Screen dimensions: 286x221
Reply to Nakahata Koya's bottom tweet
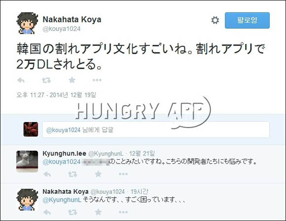point(47,212)
